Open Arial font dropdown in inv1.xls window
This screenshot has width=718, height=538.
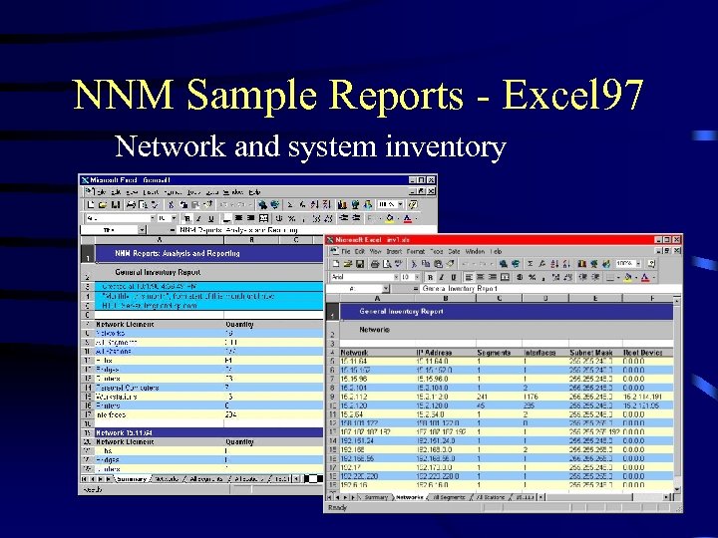(396, 277)
